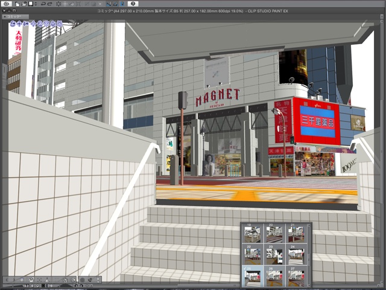Rotate canvas left in the status bar
This screenshot has height=290, width=386.
pyautogui.click(x=76, y=286)
